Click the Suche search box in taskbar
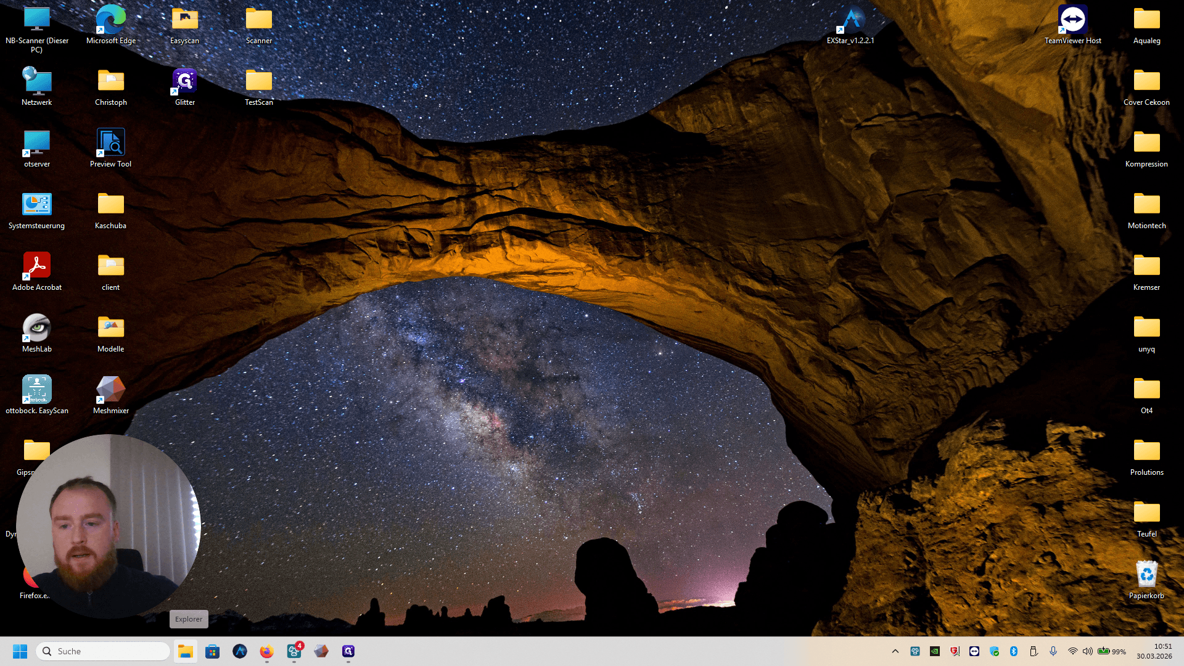This screenshot has width=1184, height=666. [103, 651]
